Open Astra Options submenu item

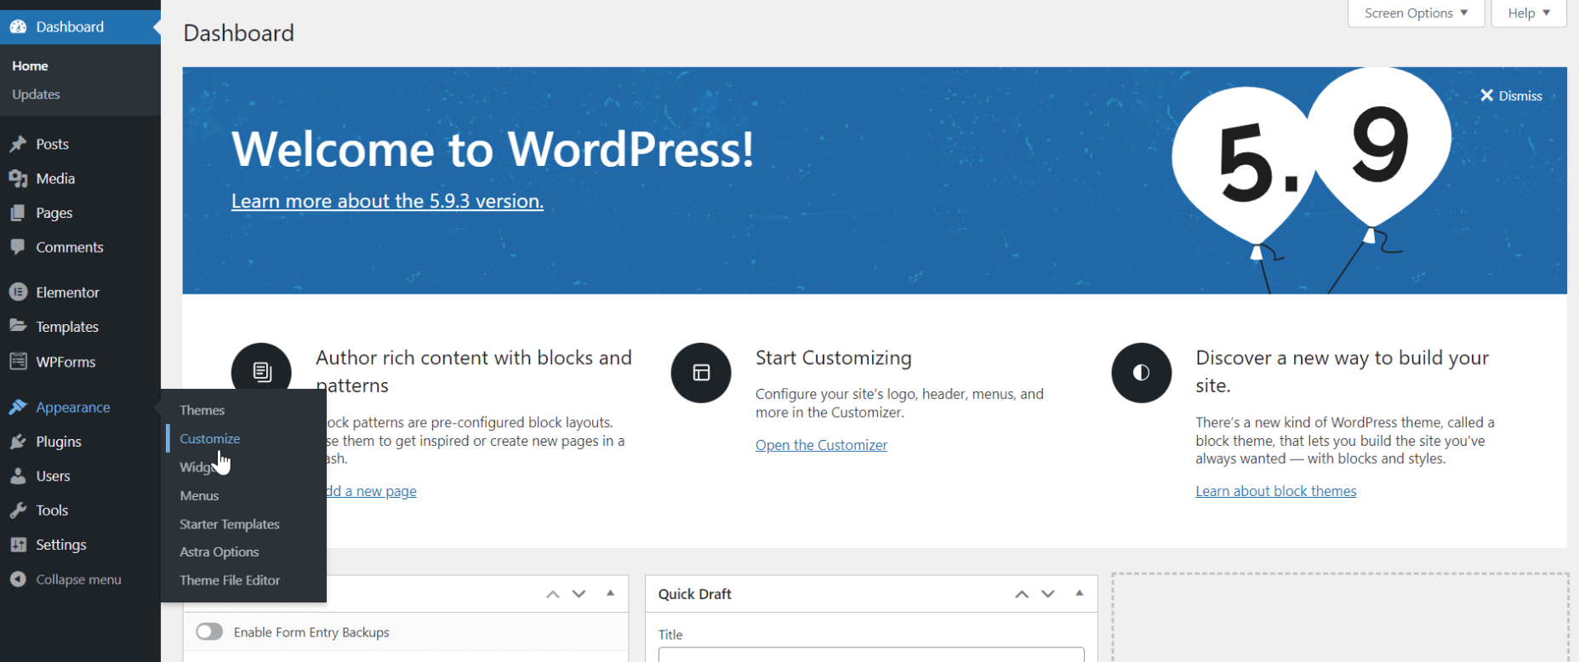[x=219, y=552]
